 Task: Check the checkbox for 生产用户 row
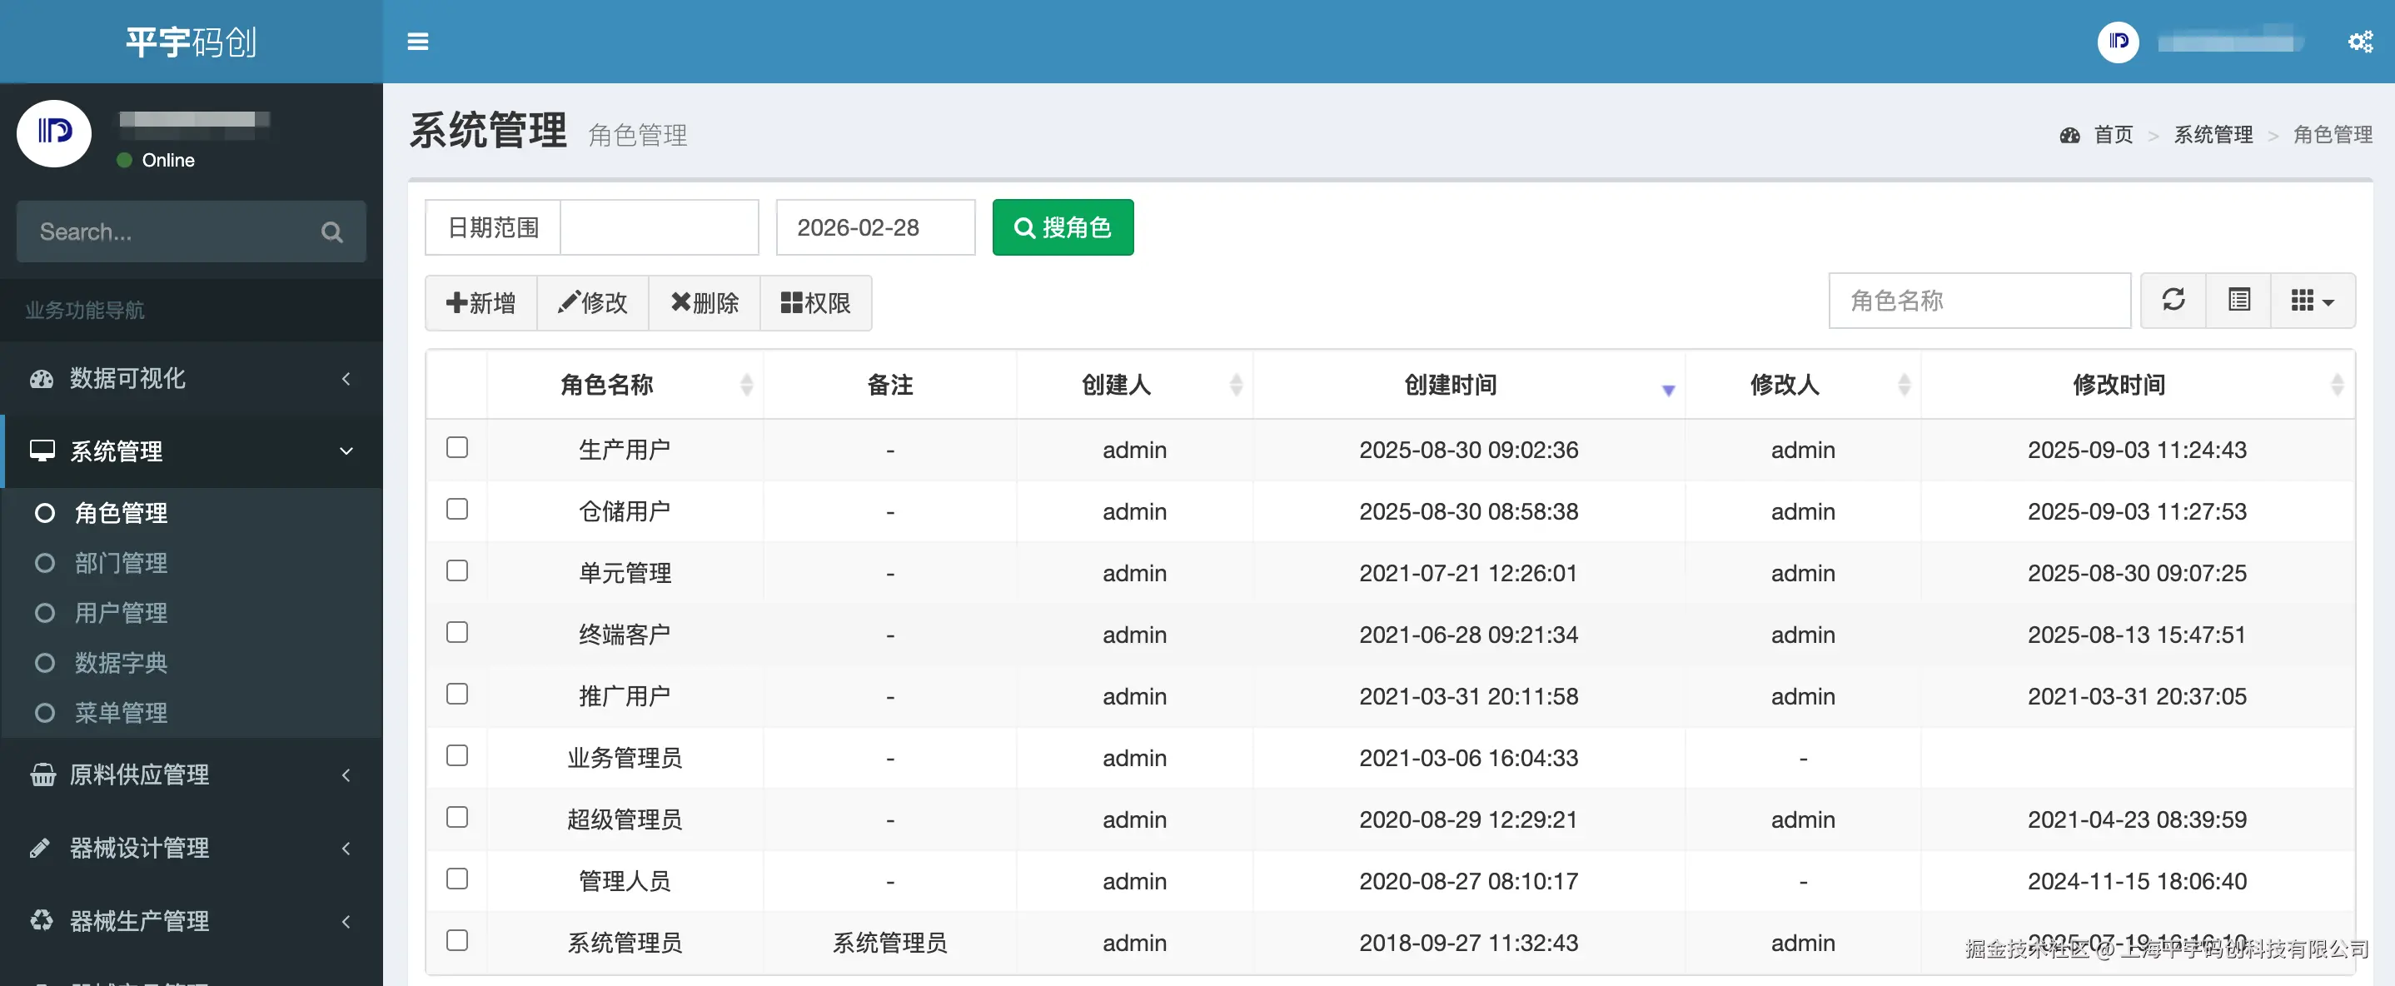[456, 447]
